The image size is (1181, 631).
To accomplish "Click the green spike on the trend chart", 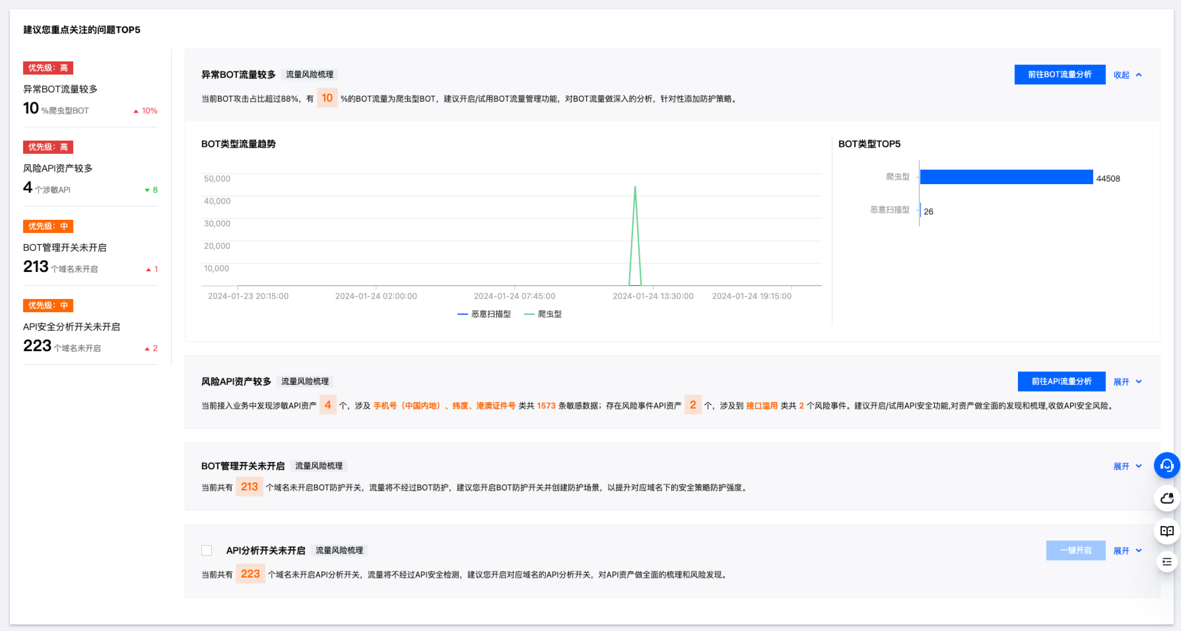I will click(x=635, y=235).
